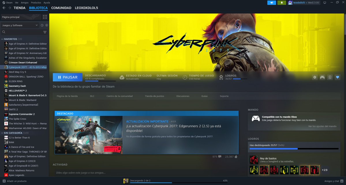This screenshot has width=346, height=185.
Task: Open the LEOXDXDLOL5 profile tab
Action: click(86, 8)
